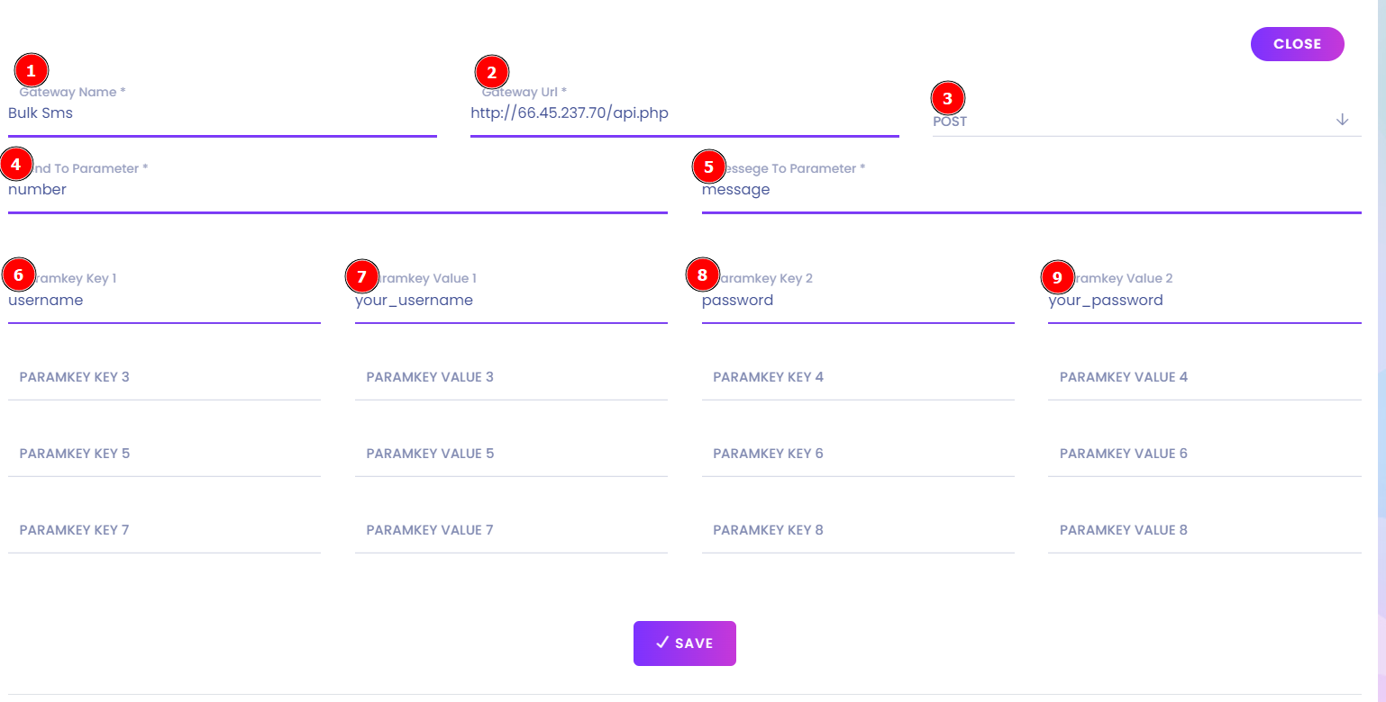Viewport: 1386px width, 702px height.
Task: Focus the Gateway Name field with Bulk Sms
Action: coord(221,114)
